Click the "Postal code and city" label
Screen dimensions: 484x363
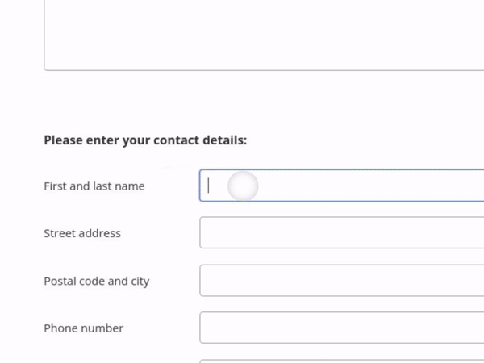[x=96, y=281]
